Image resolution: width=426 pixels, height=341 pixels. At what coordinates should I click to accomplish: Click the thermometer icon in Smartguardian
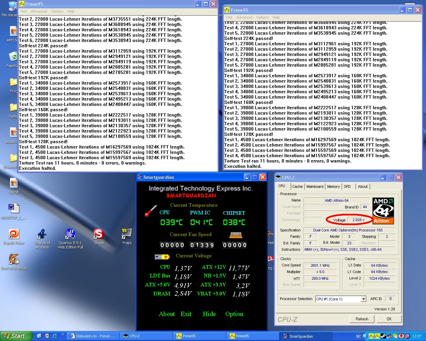[150, 210]
